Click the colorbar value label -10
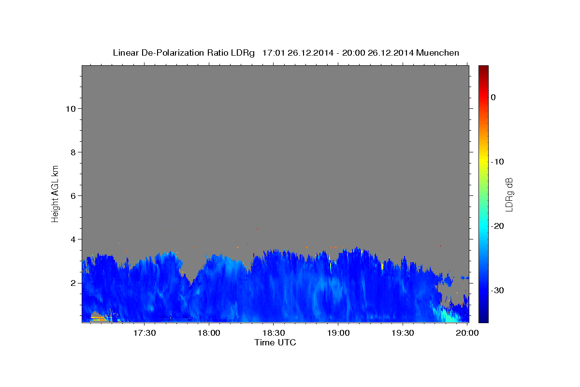580x387 pixels. (497, 162)
